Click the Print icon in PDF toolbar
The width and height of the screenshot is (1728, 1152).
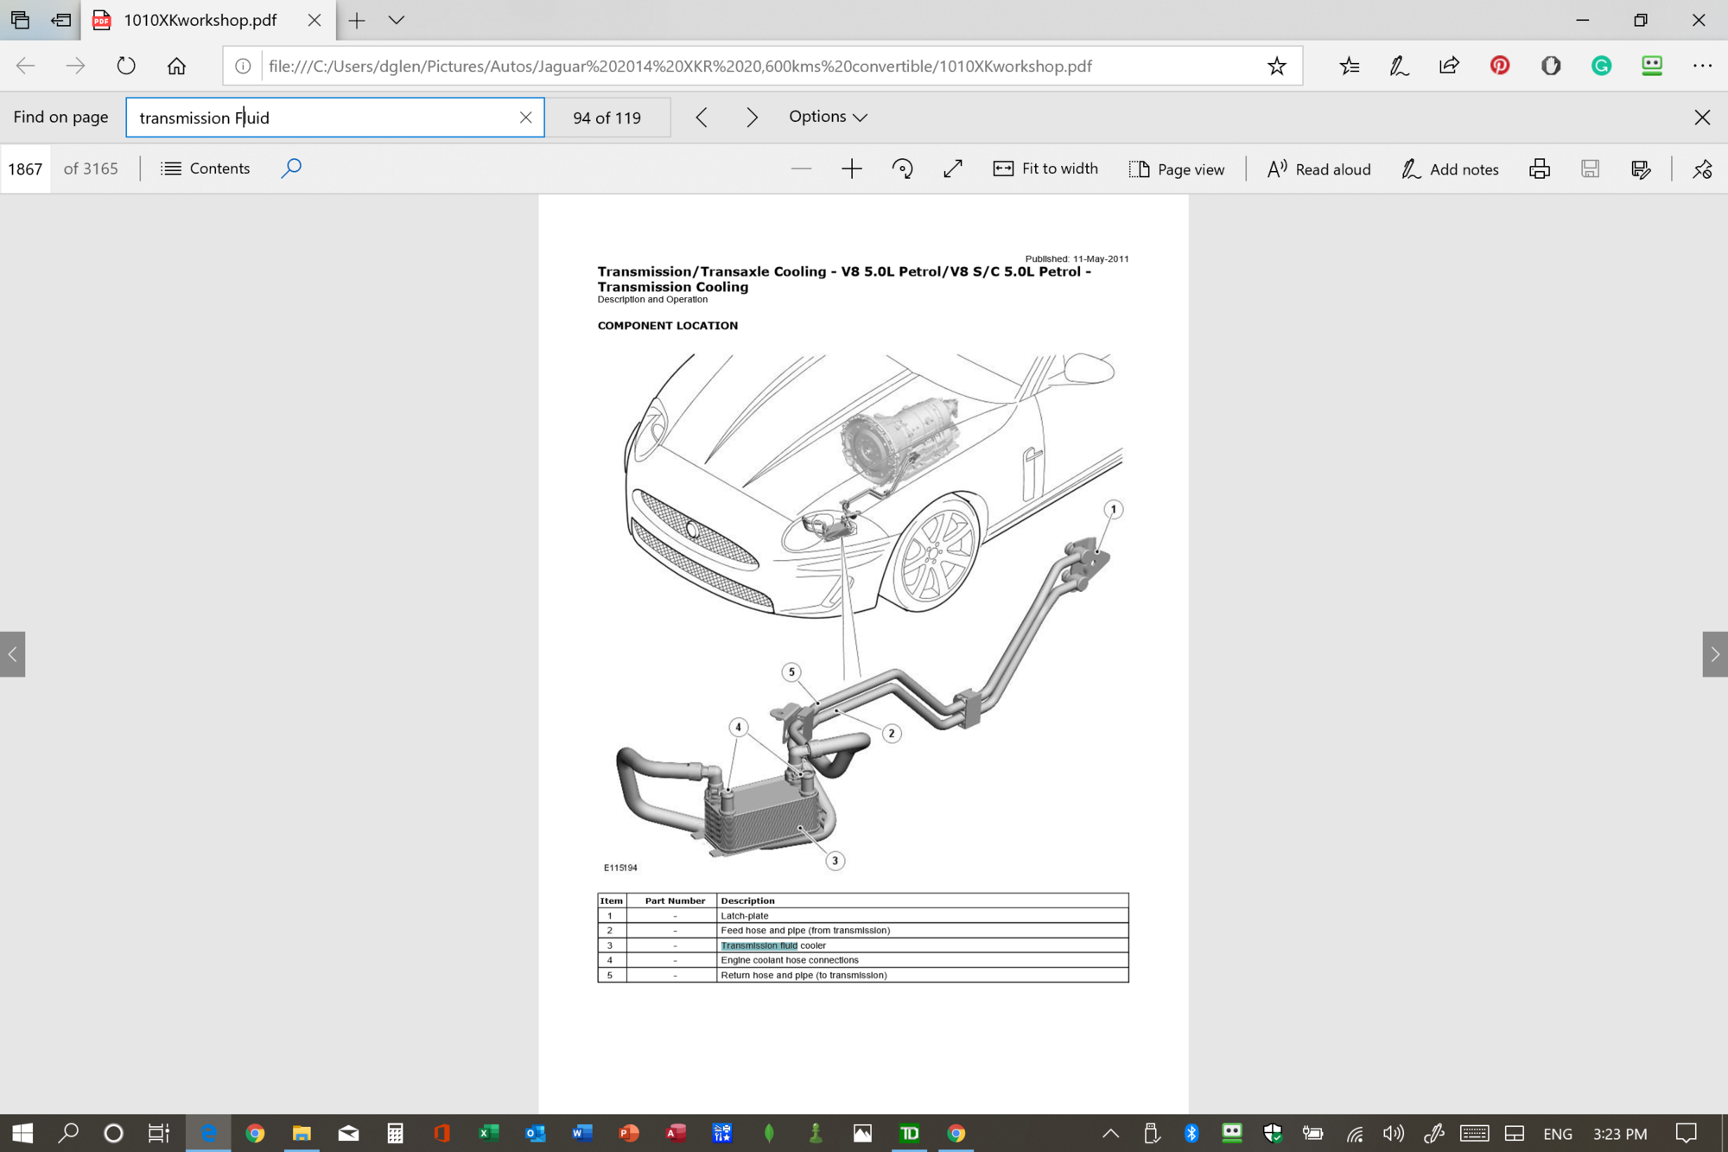tap(1539, 169)
